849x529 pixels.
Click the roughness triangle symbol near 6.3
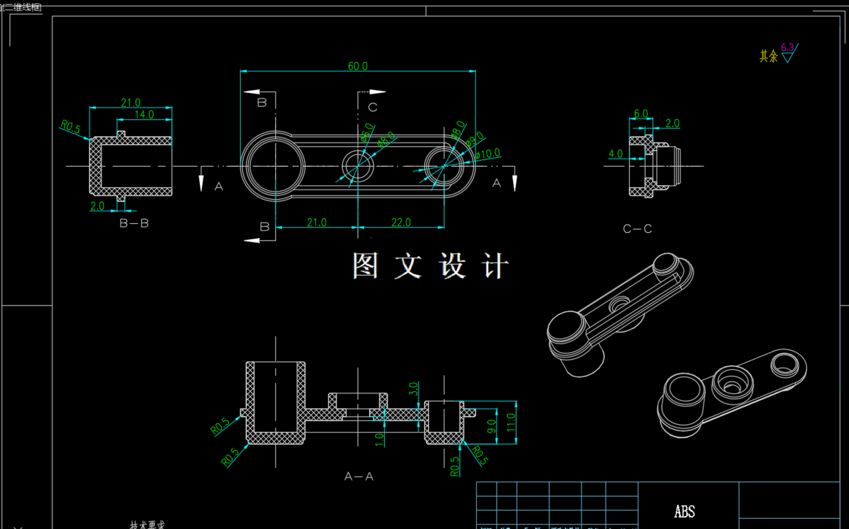[x=789, y=57]
